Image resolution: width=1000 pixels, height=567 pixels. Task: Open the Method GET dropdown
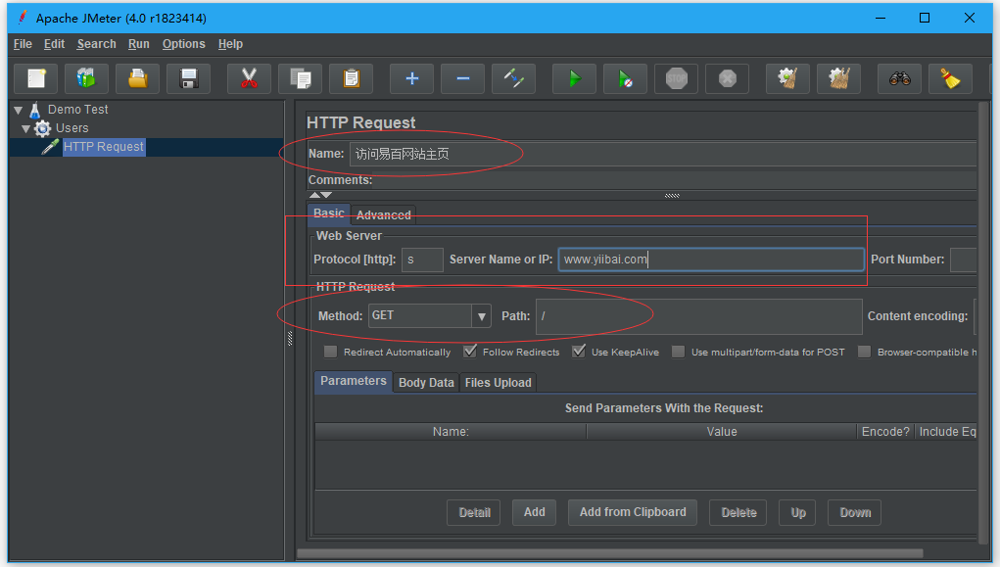(x=481, y=316)
